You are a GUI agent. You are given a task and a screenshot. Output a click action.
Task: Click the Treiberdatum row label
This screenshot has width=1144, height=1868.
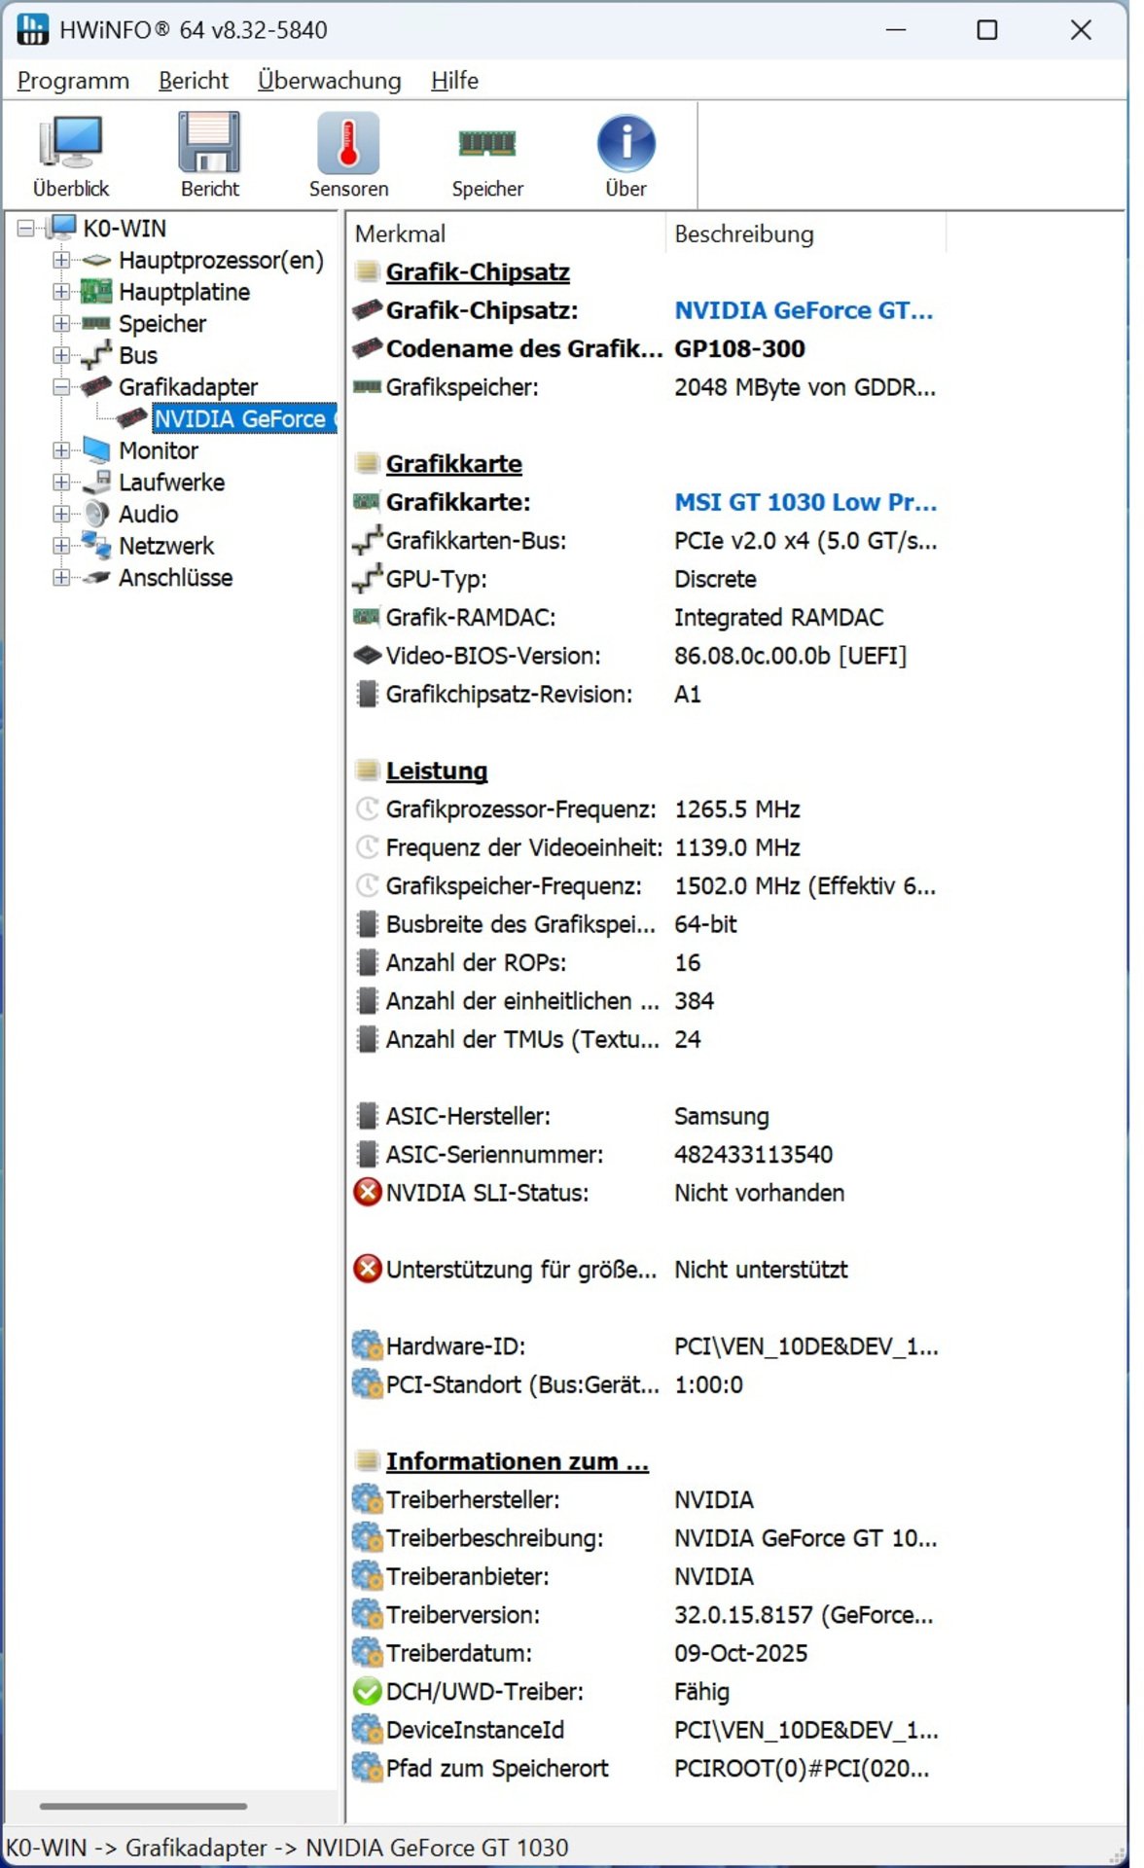(458, 1653)
